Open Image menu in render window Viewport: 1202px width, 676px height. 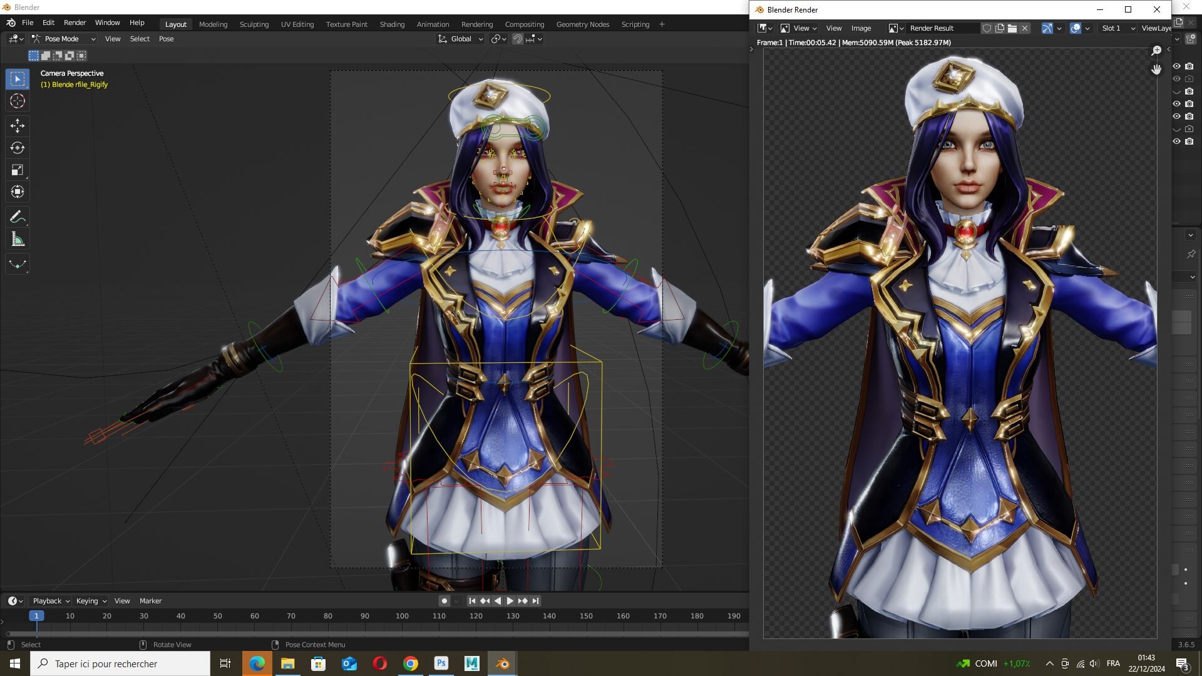tap(861, 28)
